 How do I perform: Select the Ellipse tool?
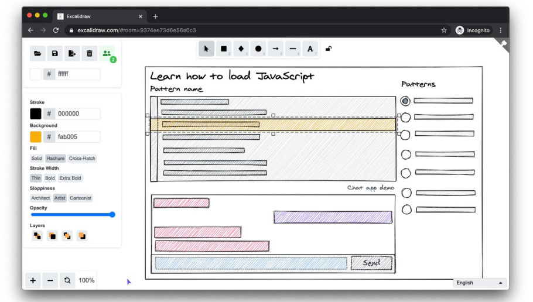point(258,49)
